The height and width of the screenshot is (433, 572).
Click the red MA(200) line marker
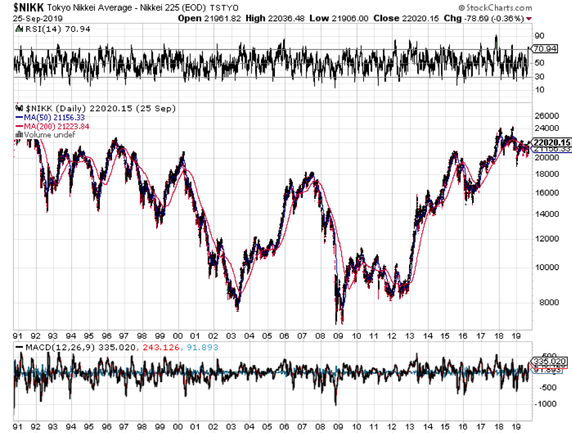click(17, 126)
